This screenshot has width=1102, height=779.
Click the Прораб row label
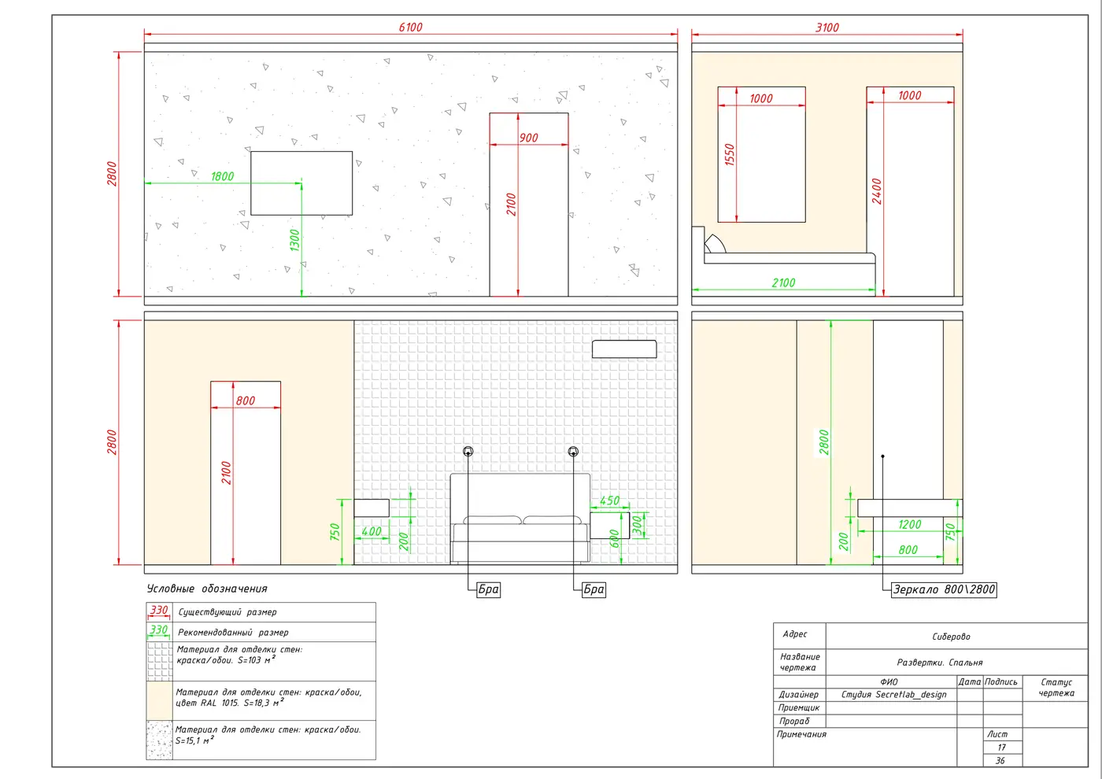794,722
